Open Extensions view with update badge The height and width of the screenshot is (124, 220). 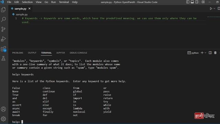coord(3,49)
